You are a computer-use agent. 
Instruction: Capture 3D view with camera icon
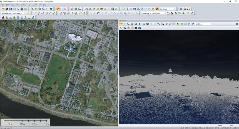pyautogui.click(x=140, y=28)
